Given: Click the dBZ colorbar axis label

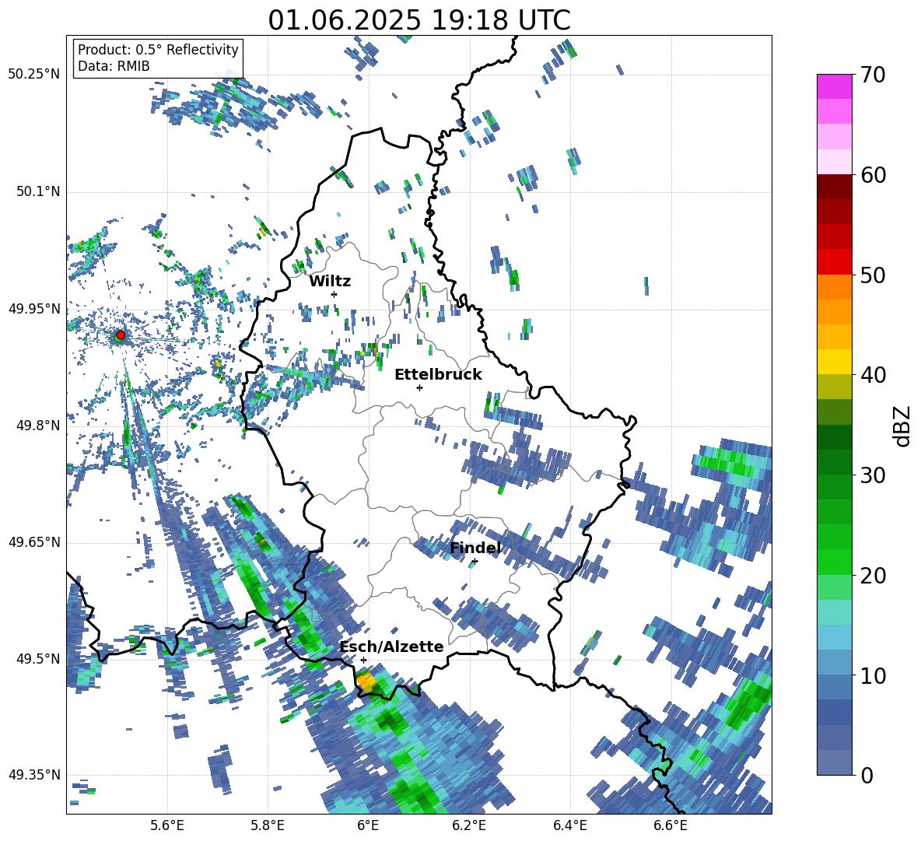Looking at the screenshot, I should click(x=903, y=426).
